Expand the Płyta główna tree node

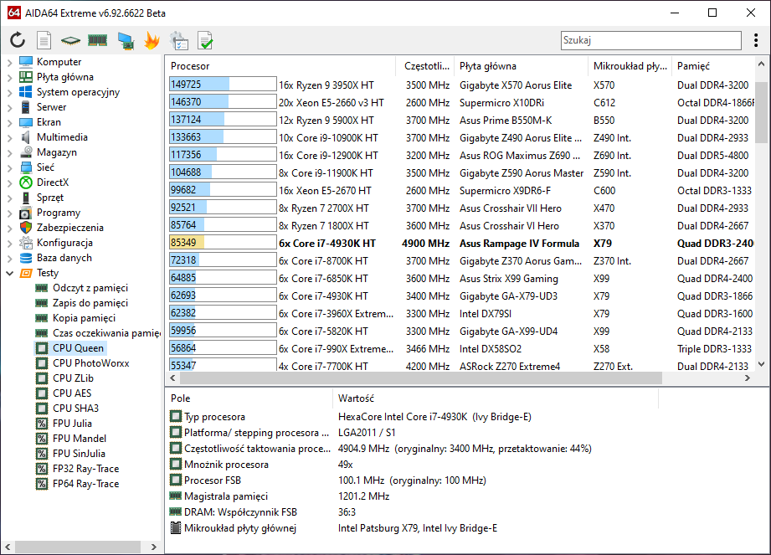(9, 77)
